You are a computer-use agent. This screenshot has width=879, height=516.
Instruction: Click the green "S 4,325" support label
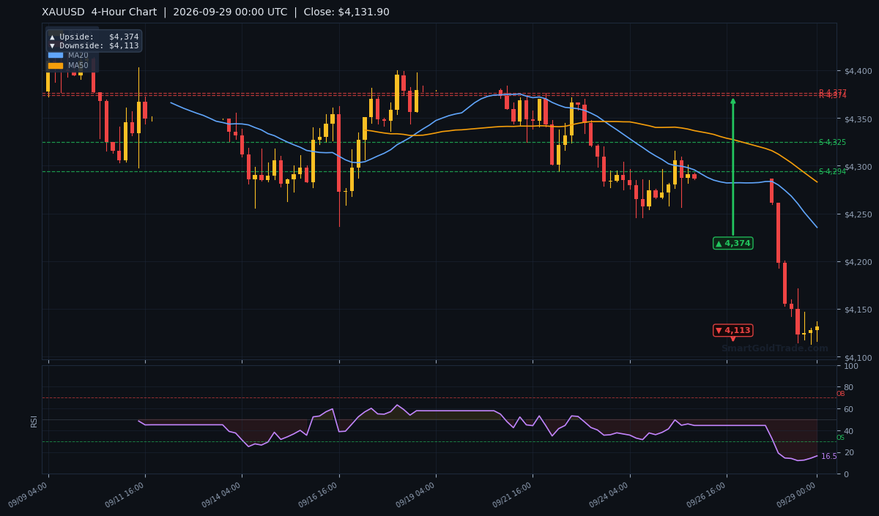832,142
